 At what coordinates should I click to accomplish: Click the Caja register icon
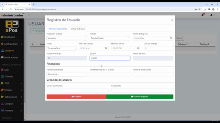coord(2,70)
